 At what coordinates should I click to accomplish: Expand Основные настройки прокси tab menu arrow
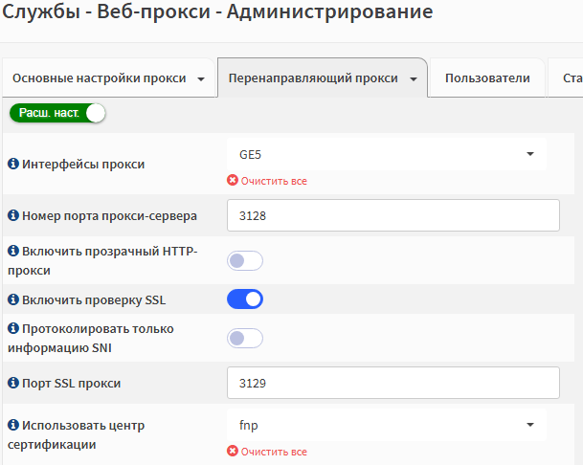tap(201, 78)
